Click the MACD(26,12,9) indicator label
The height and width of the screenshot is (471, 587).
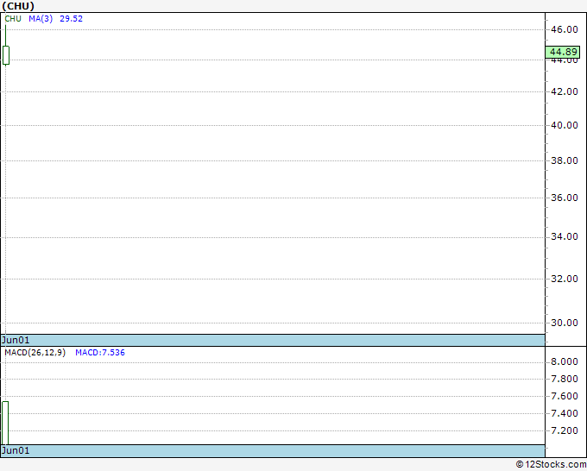[x=35, y=353]
